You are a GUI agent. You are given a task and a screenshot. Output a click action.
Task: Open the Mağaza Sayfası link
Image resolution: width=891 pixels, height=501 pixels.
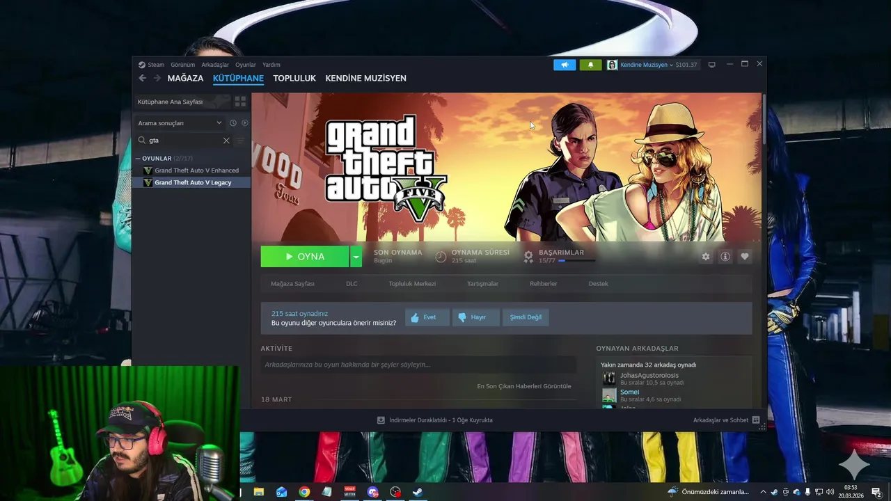pos(292,284)
